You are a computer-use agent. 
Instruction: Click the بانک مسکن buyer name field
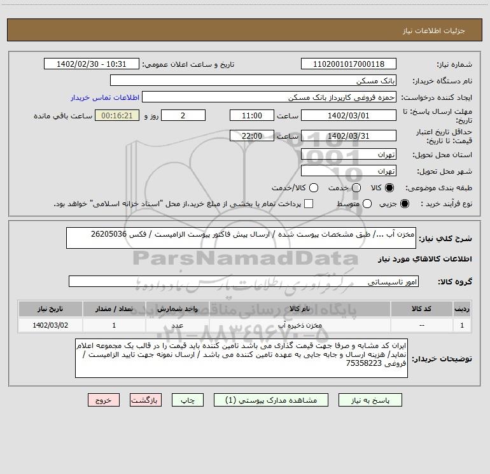pyautogui.click(x=253, y=80)
